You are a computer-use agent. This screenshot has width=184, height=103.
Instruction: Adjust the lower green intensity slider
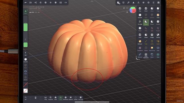(x=26, y=45)
